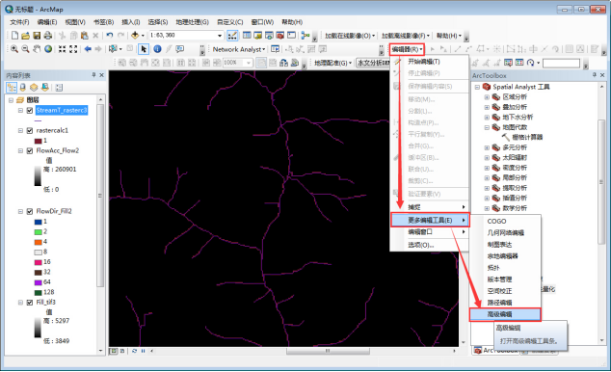Open the Network Analyst window icon
The width and height of the screenshot is (611, 372).
[275, 49]
